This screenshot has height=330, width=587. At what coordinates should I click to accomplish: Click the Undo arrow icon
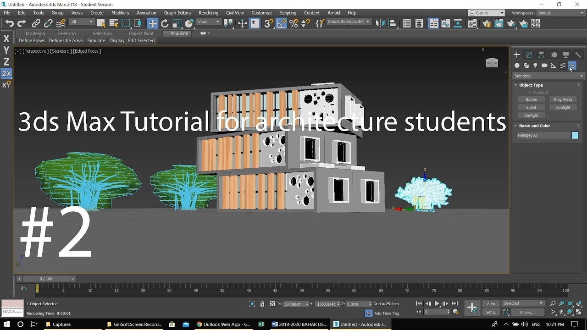click(9, 23)
